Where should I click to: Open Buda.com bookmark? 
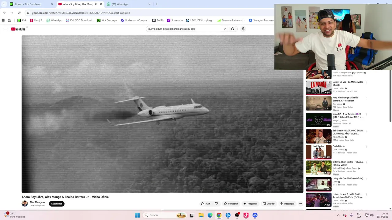[x=135, y=20]
